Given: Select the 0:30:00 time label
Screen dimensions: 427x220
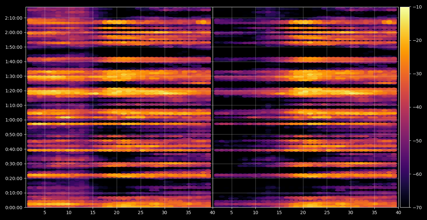Looking at the screenshot, I should click(x=14, y=164).
